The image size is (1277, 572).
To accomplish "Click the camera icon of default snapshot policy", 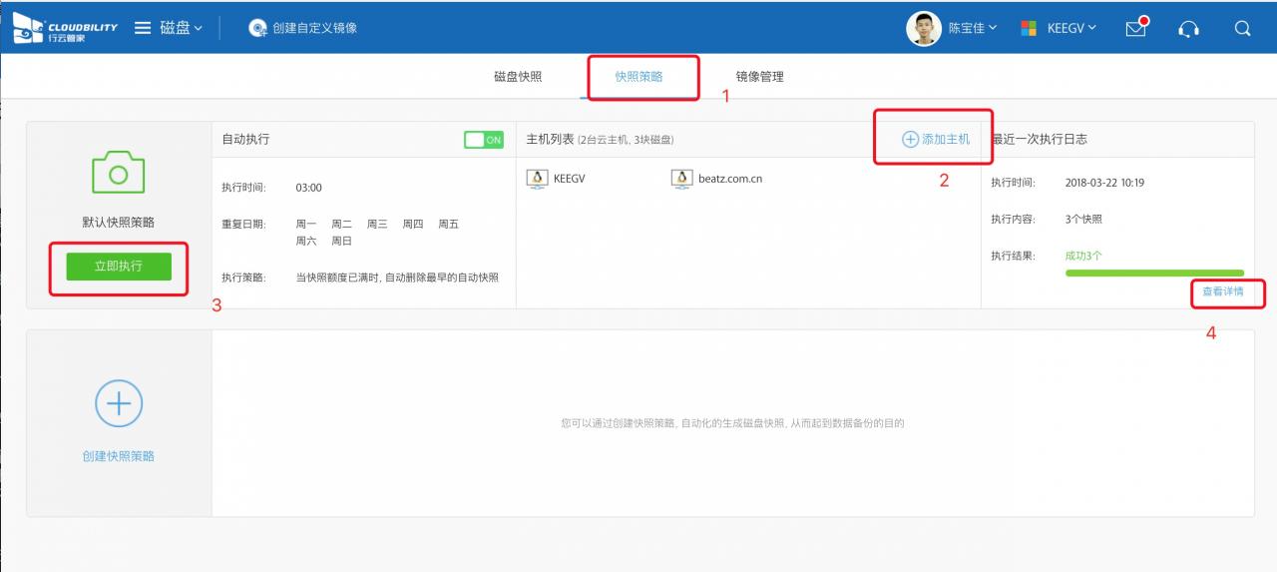I will (x=119, y=174).
